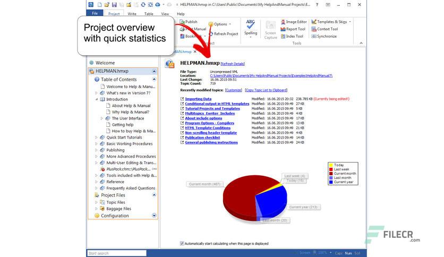Open the Report Tool

(x=293, y=29)
